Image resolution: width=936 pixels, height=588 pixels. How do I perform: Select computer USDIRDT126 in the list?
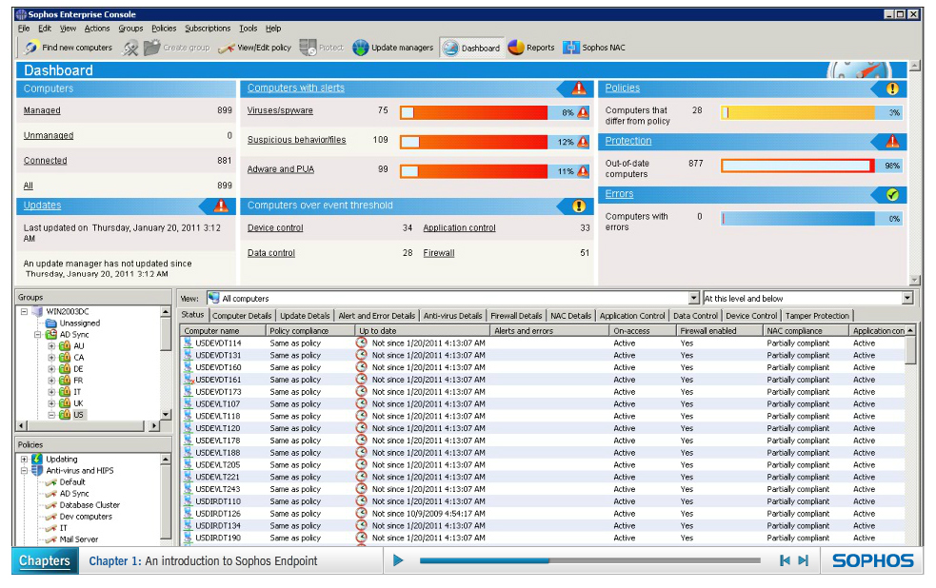[x=218, y=514]
